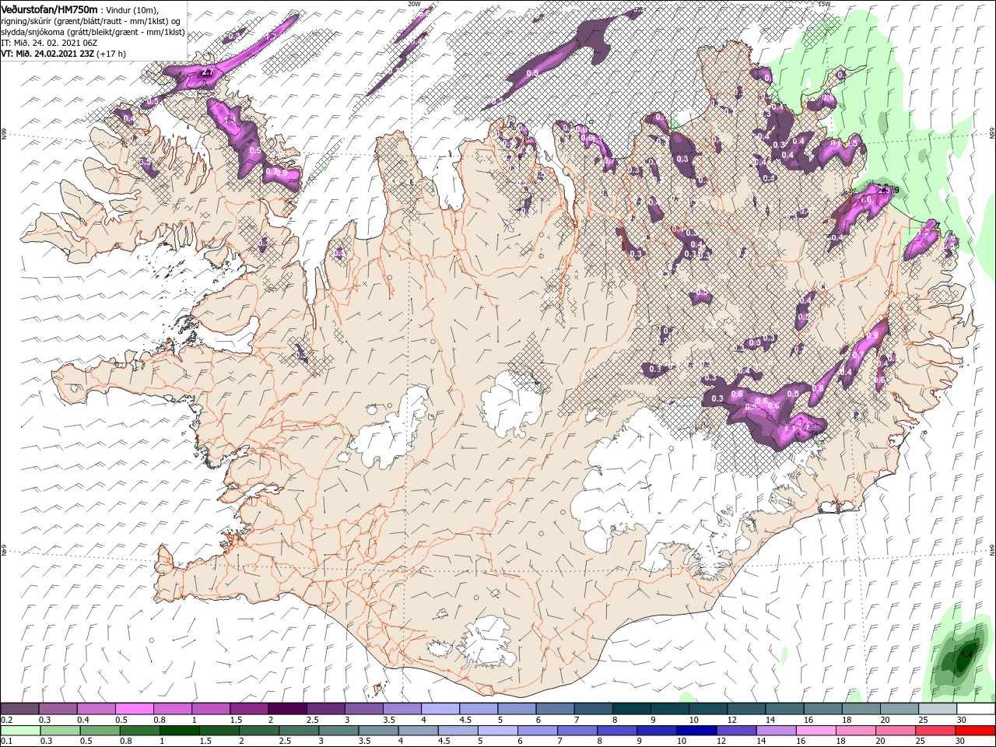Pick snow scale swatch between 2 and 2.5
Screen dimensions: 996x747
[x=287, y=708]
